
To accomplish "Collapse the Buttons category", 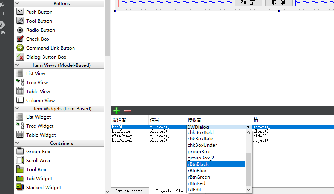I will tap(17, 3).
